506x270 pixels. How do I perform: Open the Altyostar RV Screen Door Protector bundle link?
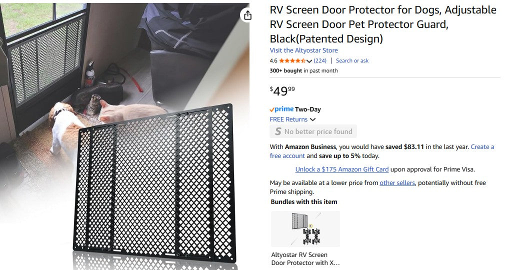point(305,258)
